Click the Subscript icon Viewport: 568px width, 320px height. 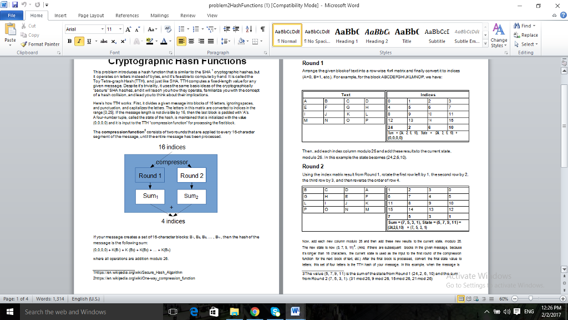coord(113,41)
